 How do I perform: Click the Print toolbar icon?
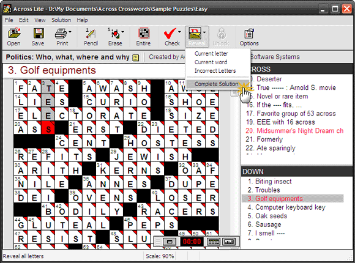61,34
